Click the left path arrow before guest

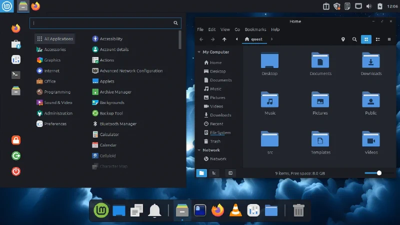[236, 39]
